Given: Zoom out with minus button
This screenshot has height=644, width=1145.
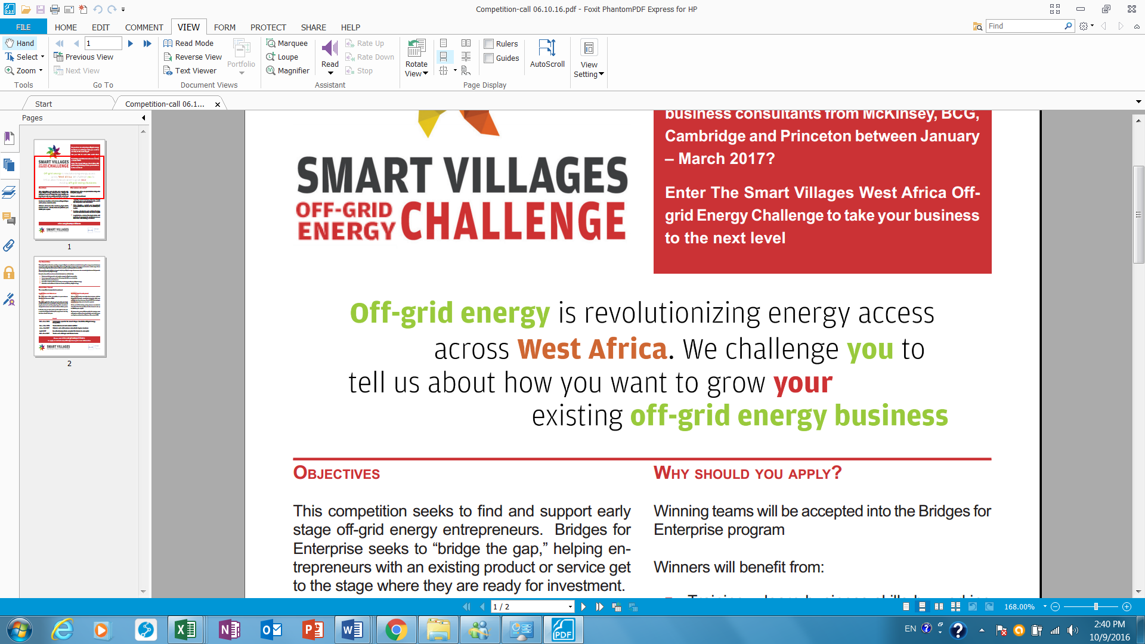Looking at the screenshot, I should [1055, 606].
